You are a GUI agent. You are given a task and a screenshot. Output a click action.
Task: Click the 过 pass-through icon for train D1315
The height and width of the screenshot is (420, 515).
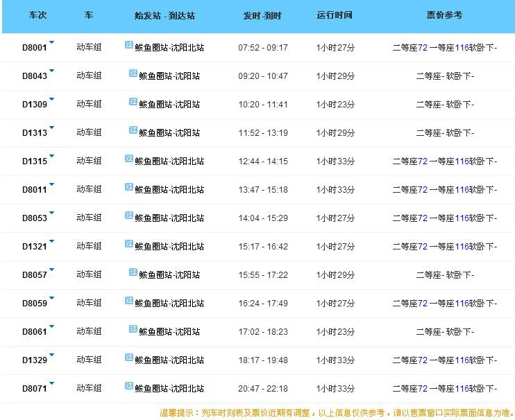[x=128, y=159]
